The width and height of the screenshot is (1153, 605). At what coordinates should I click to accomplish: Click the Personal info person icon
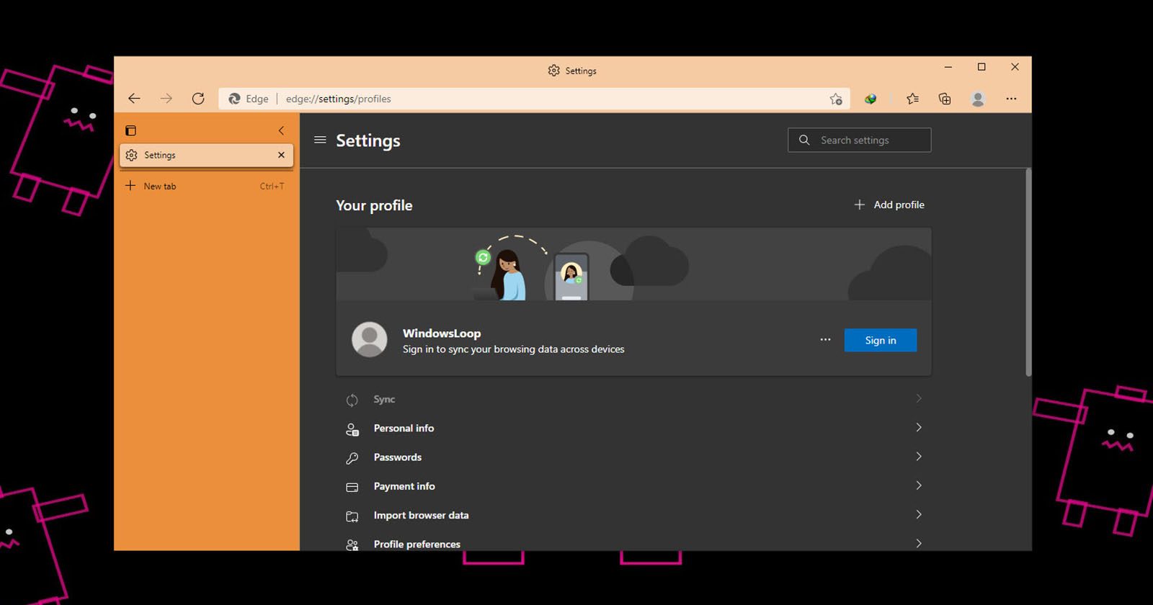(352, 429)
